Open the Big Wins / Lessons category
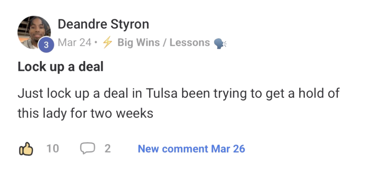The height and width of the screenshot is (174, 375). [163, 42]
